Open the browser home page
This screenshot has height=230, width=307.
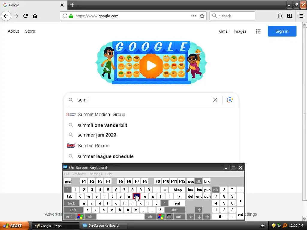pyautogui.click(x=35, y=16)
